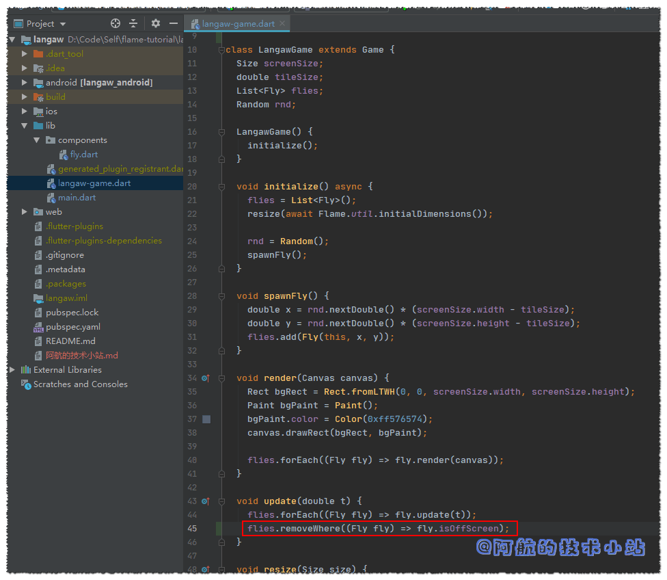667x580 pixels.
Task: Click the locate/select opened file icon
Action: [x=115, y=23]
